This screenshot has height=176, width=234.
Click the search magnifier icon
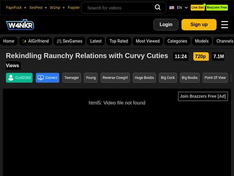pos(158,7)
